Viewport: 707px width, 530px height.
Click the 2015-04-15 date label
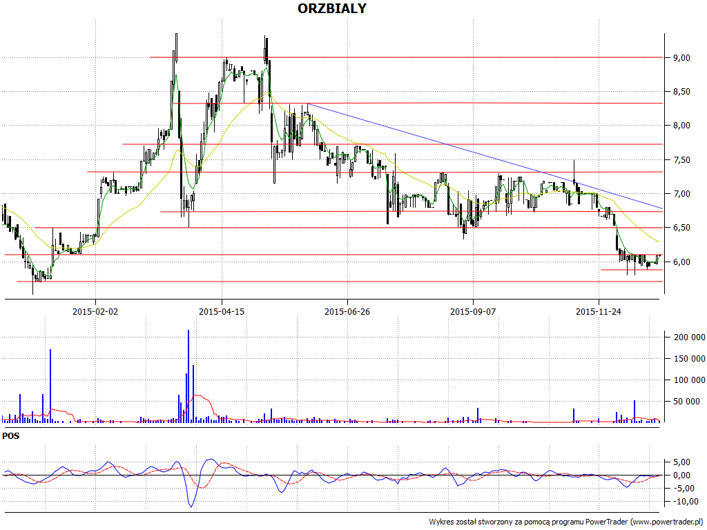point(222,311)
